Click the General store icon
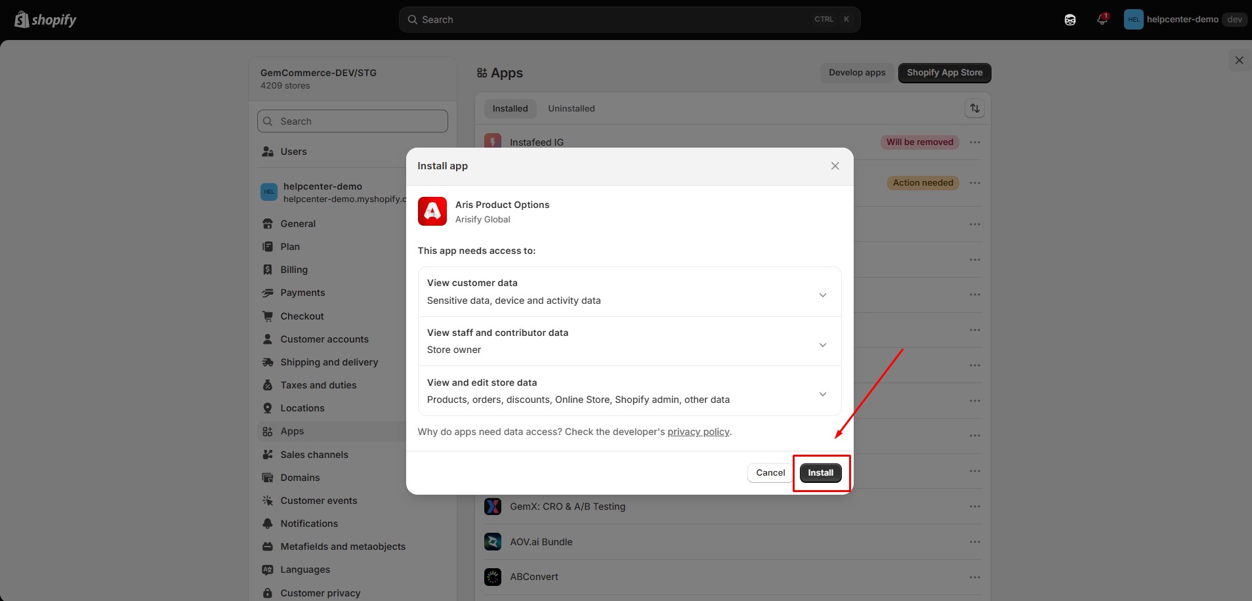 click(x=268, y=224)
